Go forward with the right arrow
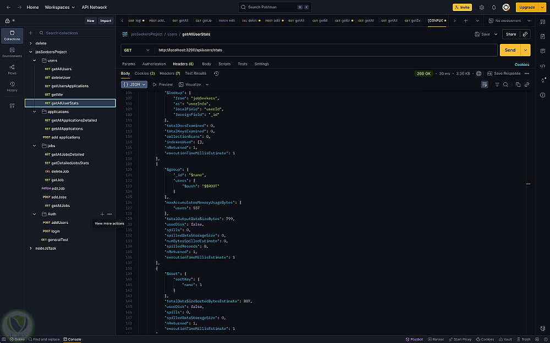The image size is (550, 343). (x=19, y=7)
